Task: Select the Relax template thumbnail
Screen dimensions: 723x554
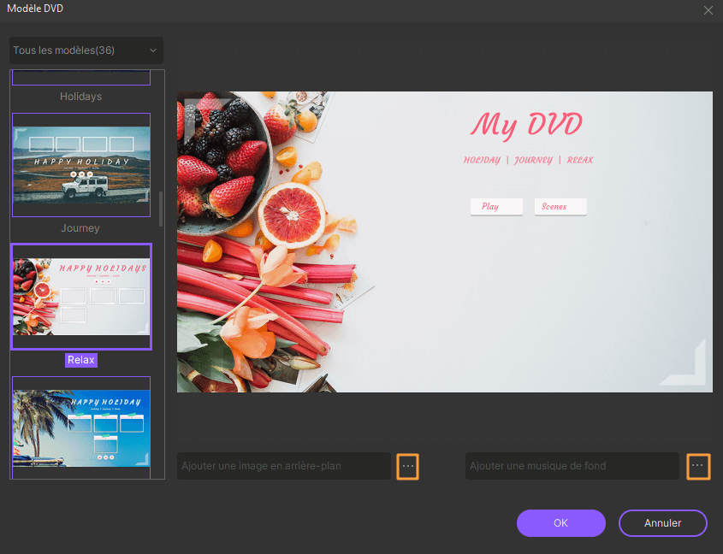Action: (81, 296)
